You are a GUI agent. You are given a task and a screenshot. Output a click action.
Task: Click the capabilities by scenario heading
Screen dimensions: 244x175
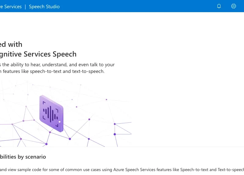(23, 156)
